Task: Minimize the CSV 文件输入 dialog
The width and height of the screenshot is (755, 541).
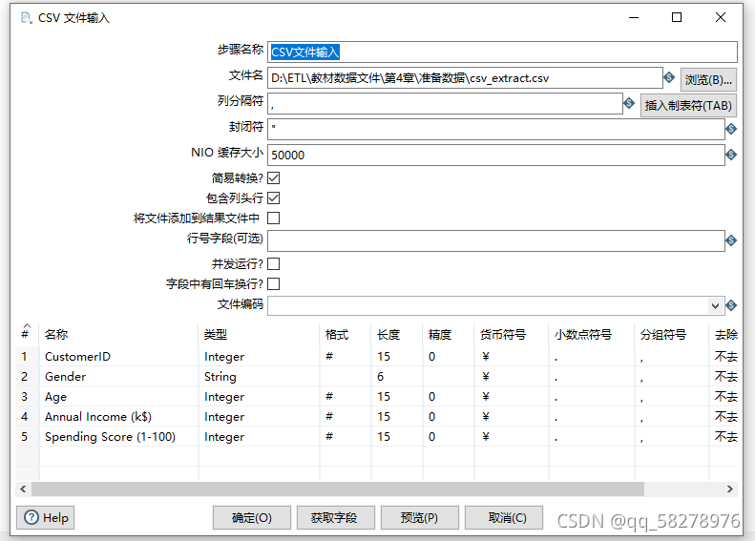Action: pyautogui.click(x=634, y=17)
